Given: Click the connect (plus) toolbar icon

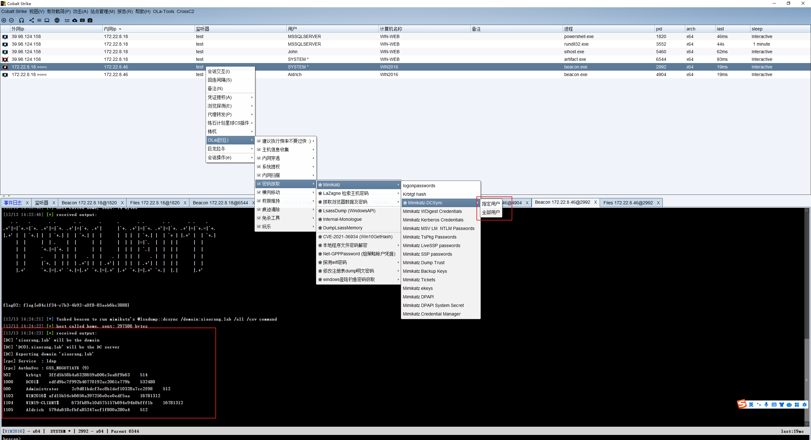Looking at the screenshot, I should click(4, 20).
